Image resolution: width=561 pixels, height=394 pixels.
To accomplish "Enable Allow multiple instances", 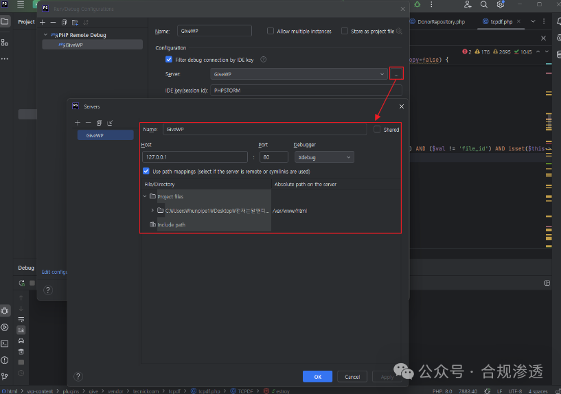I will (271, 31).
